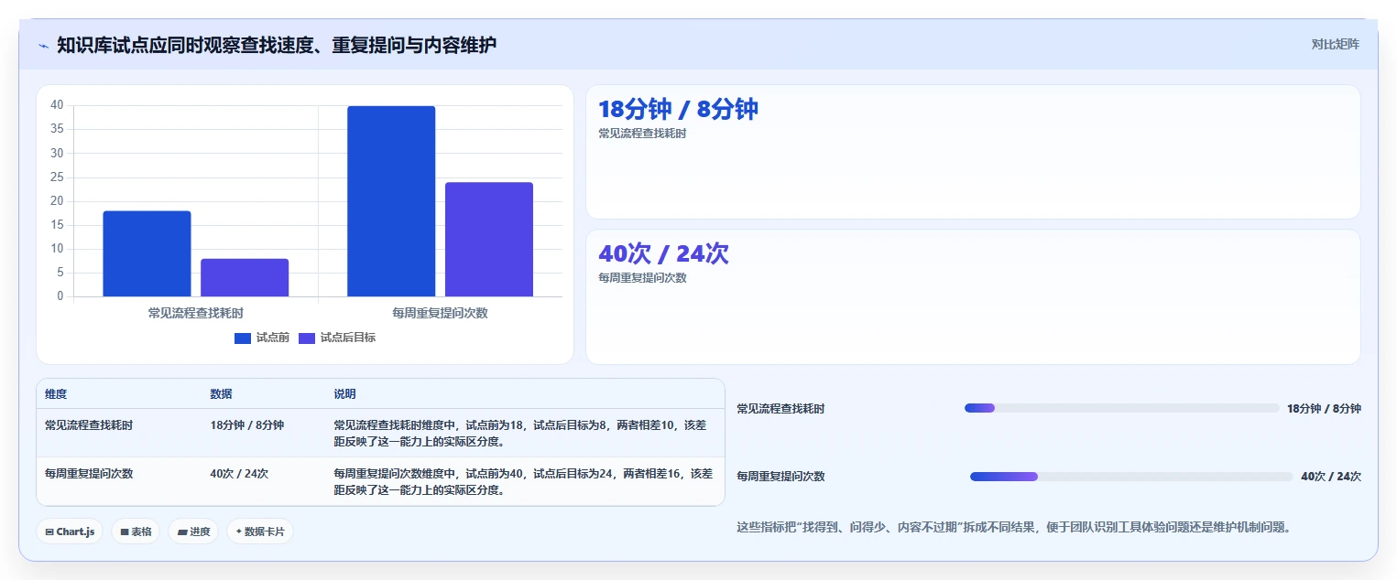Click the description mentioning 两者相差10
This screenshot has height=580, width=1397.
pos(520,434)
